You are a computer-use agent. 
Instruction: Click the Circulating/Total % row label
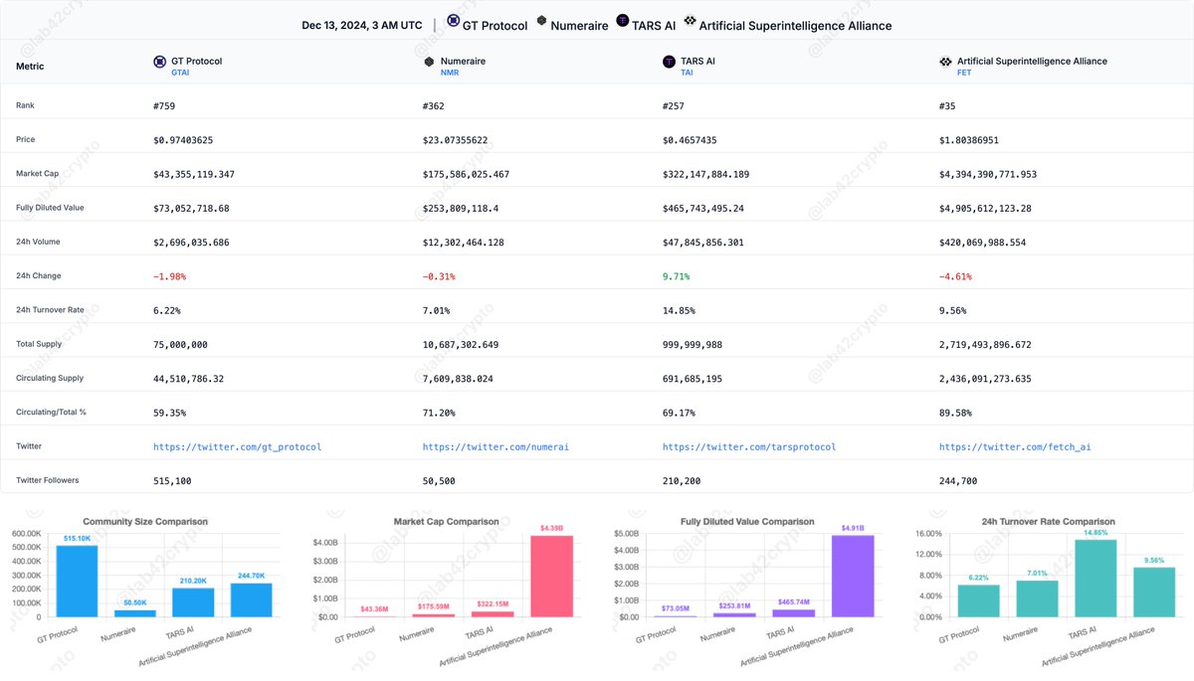[51, 413]
